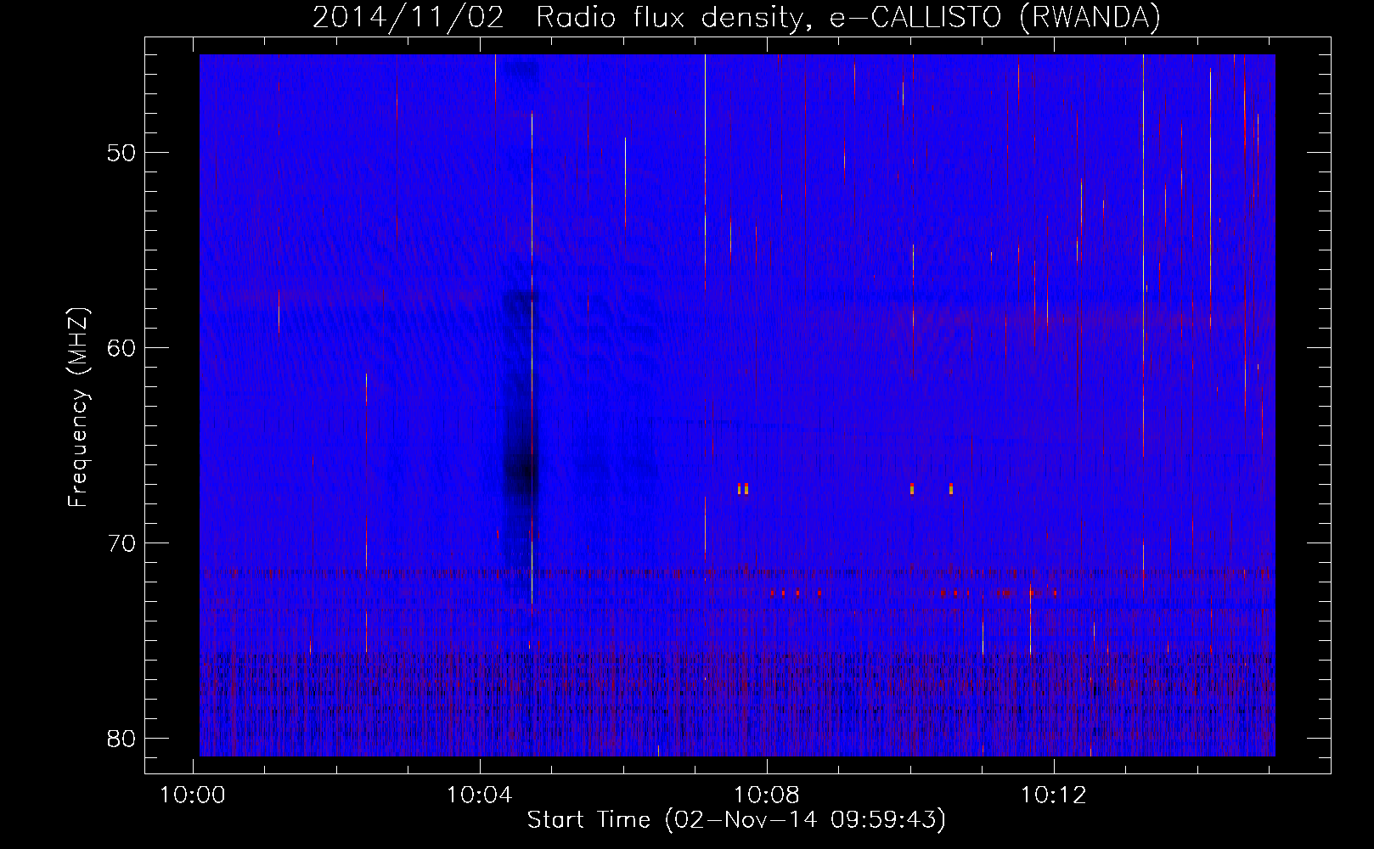Click the date '2014/11/02' in the title
The width and height of the screenshot is (1374, 849).
click(408, 18)
